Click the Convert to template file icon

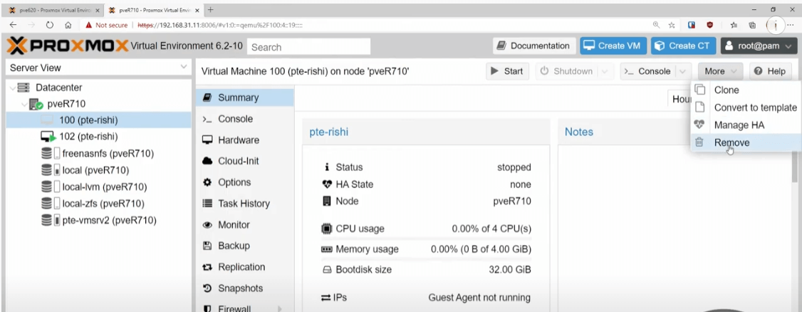click(699, 108)
